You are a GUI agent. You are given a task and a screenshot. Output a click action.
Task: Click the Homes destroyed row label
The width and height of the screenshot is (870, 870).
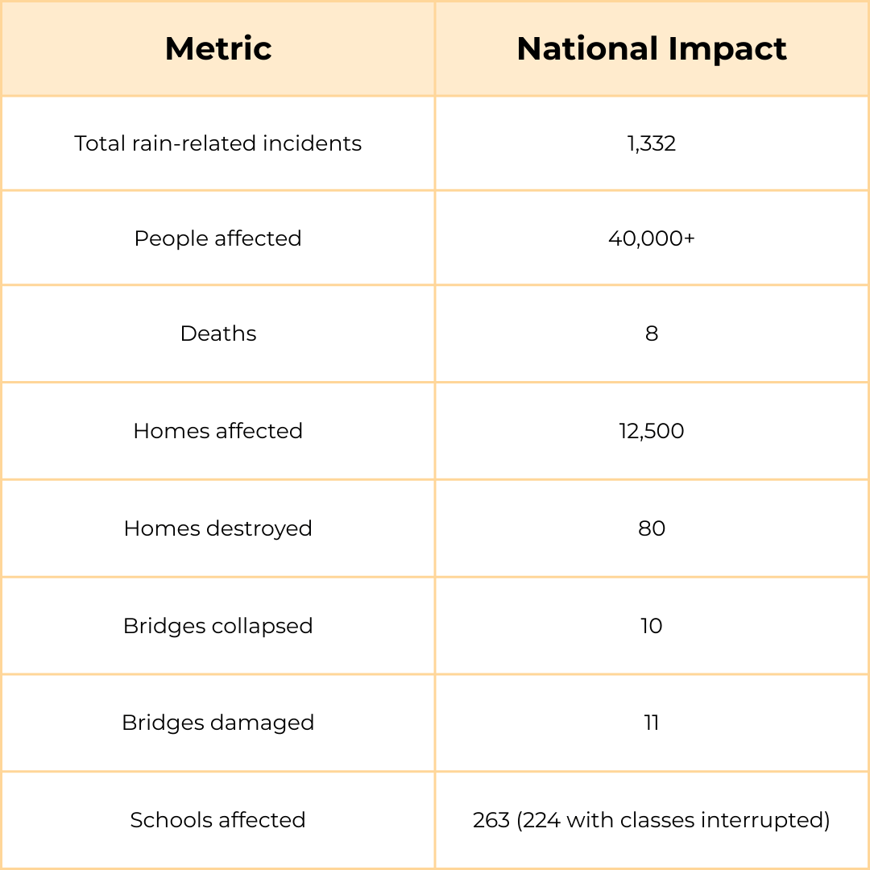coord(218,528)
